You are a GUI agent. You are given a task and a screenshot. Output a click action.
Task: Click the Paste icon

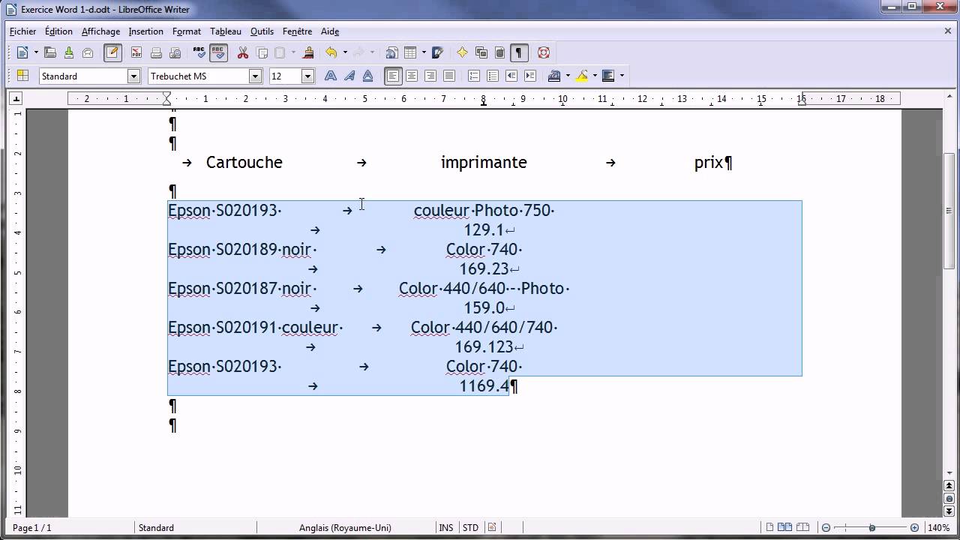coord(280,52)
